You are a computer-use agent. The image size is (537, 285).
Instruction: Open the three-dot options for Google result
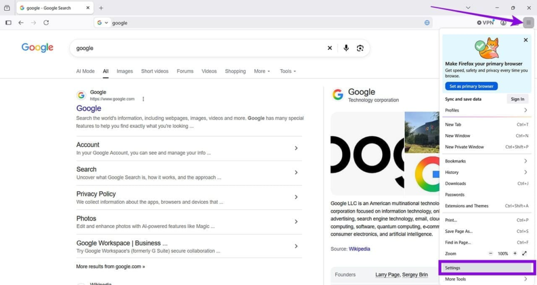coord(143,99)
